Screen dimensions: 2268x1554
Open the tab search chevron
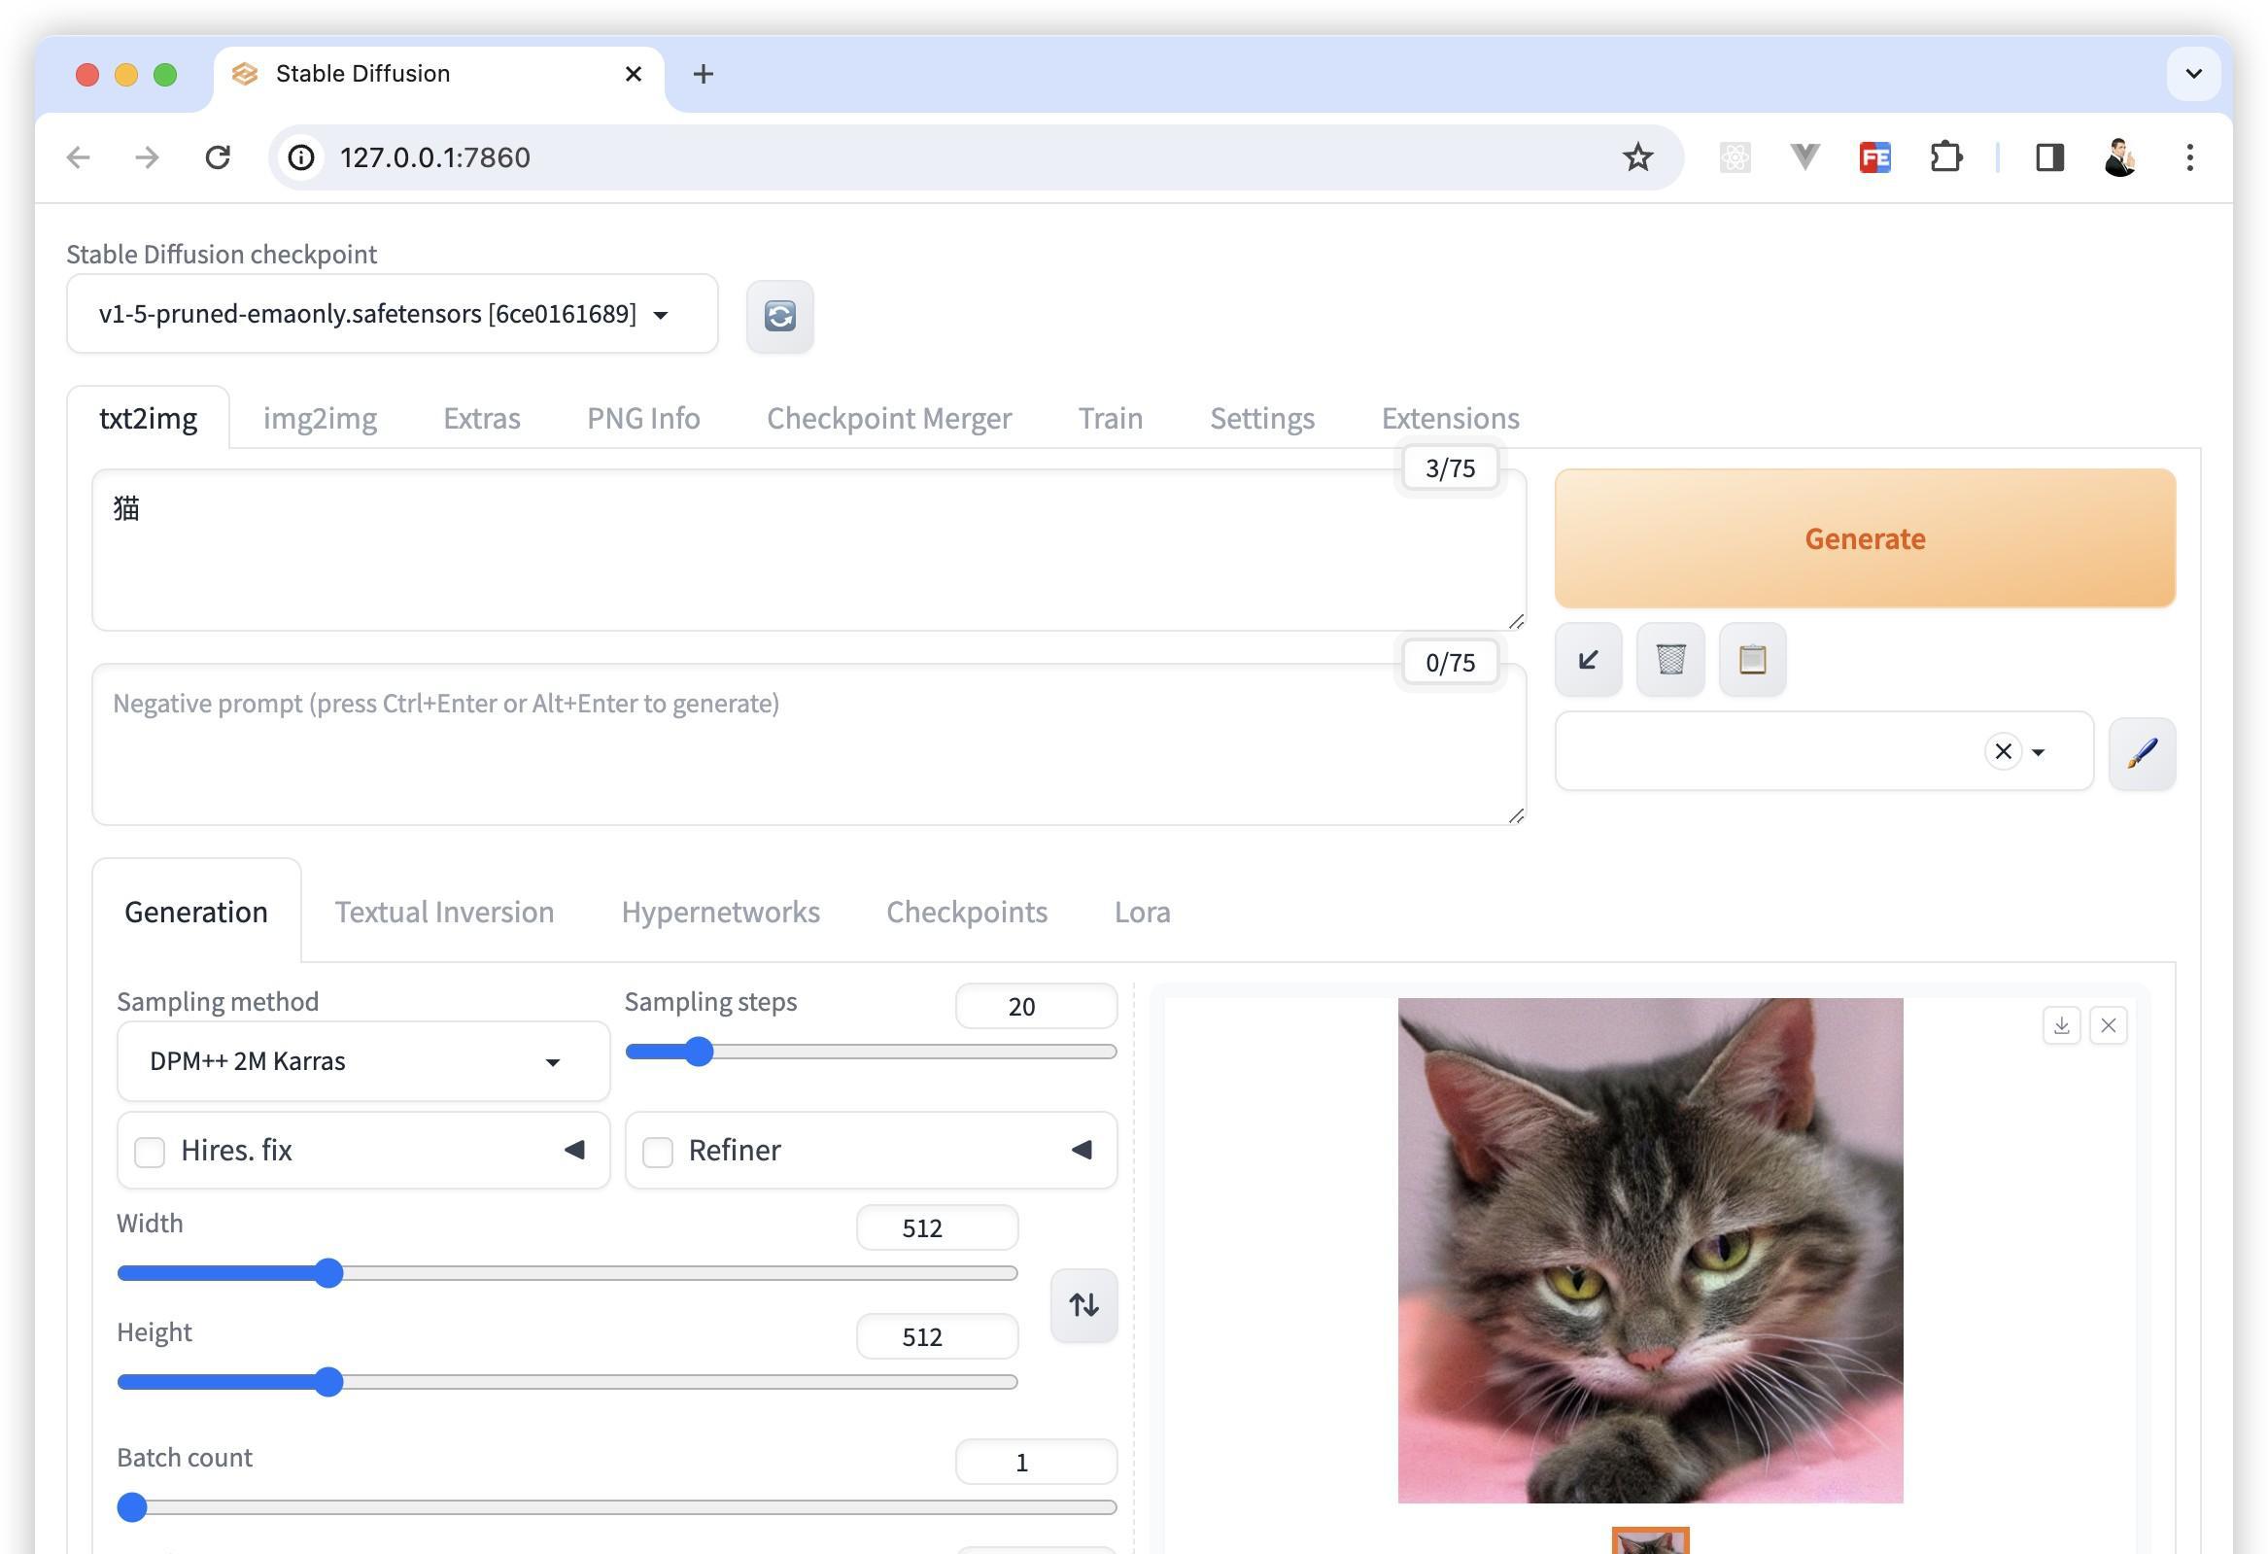point(2193,73)
